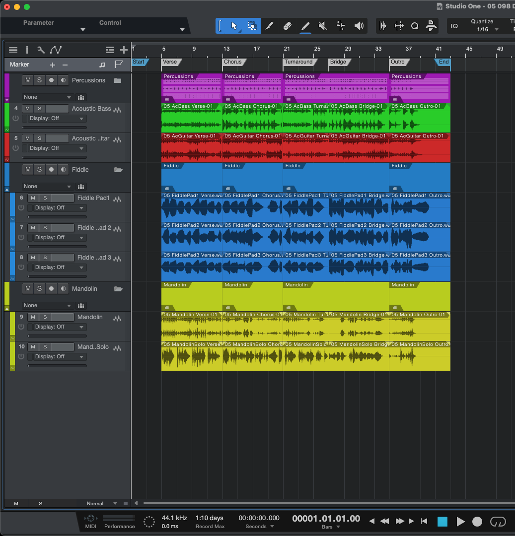The height and width of the screenshot is (536, 515).
Task: Adjust Mandolin track volume slider
Action: (x=57, y=336)
